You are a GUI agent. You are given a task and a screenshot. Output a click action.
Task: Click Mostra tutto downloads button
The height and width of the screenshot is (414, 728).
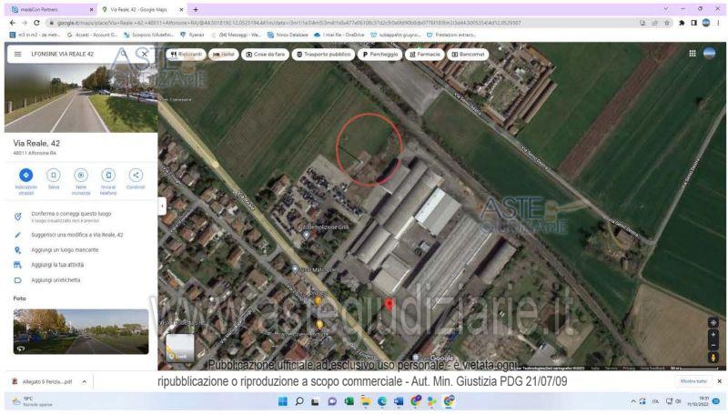pyautogui.click(x=693, y=381)
